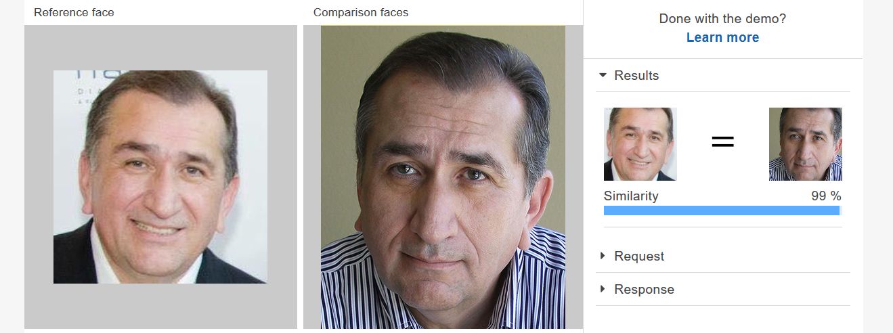Click the Comparison faces heading

[x=361, y=12]
